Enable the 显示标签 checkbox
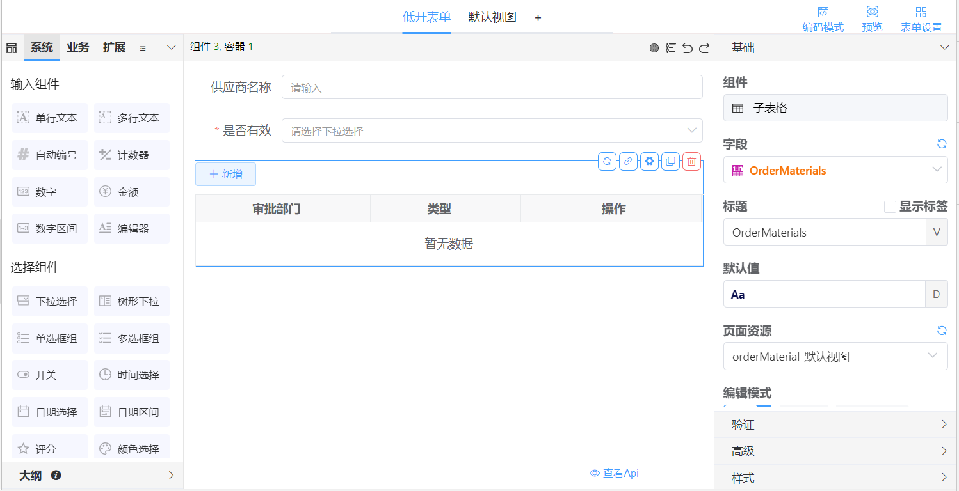The height and width of the screenshot is (491, 959). click(x=890, y=207)
